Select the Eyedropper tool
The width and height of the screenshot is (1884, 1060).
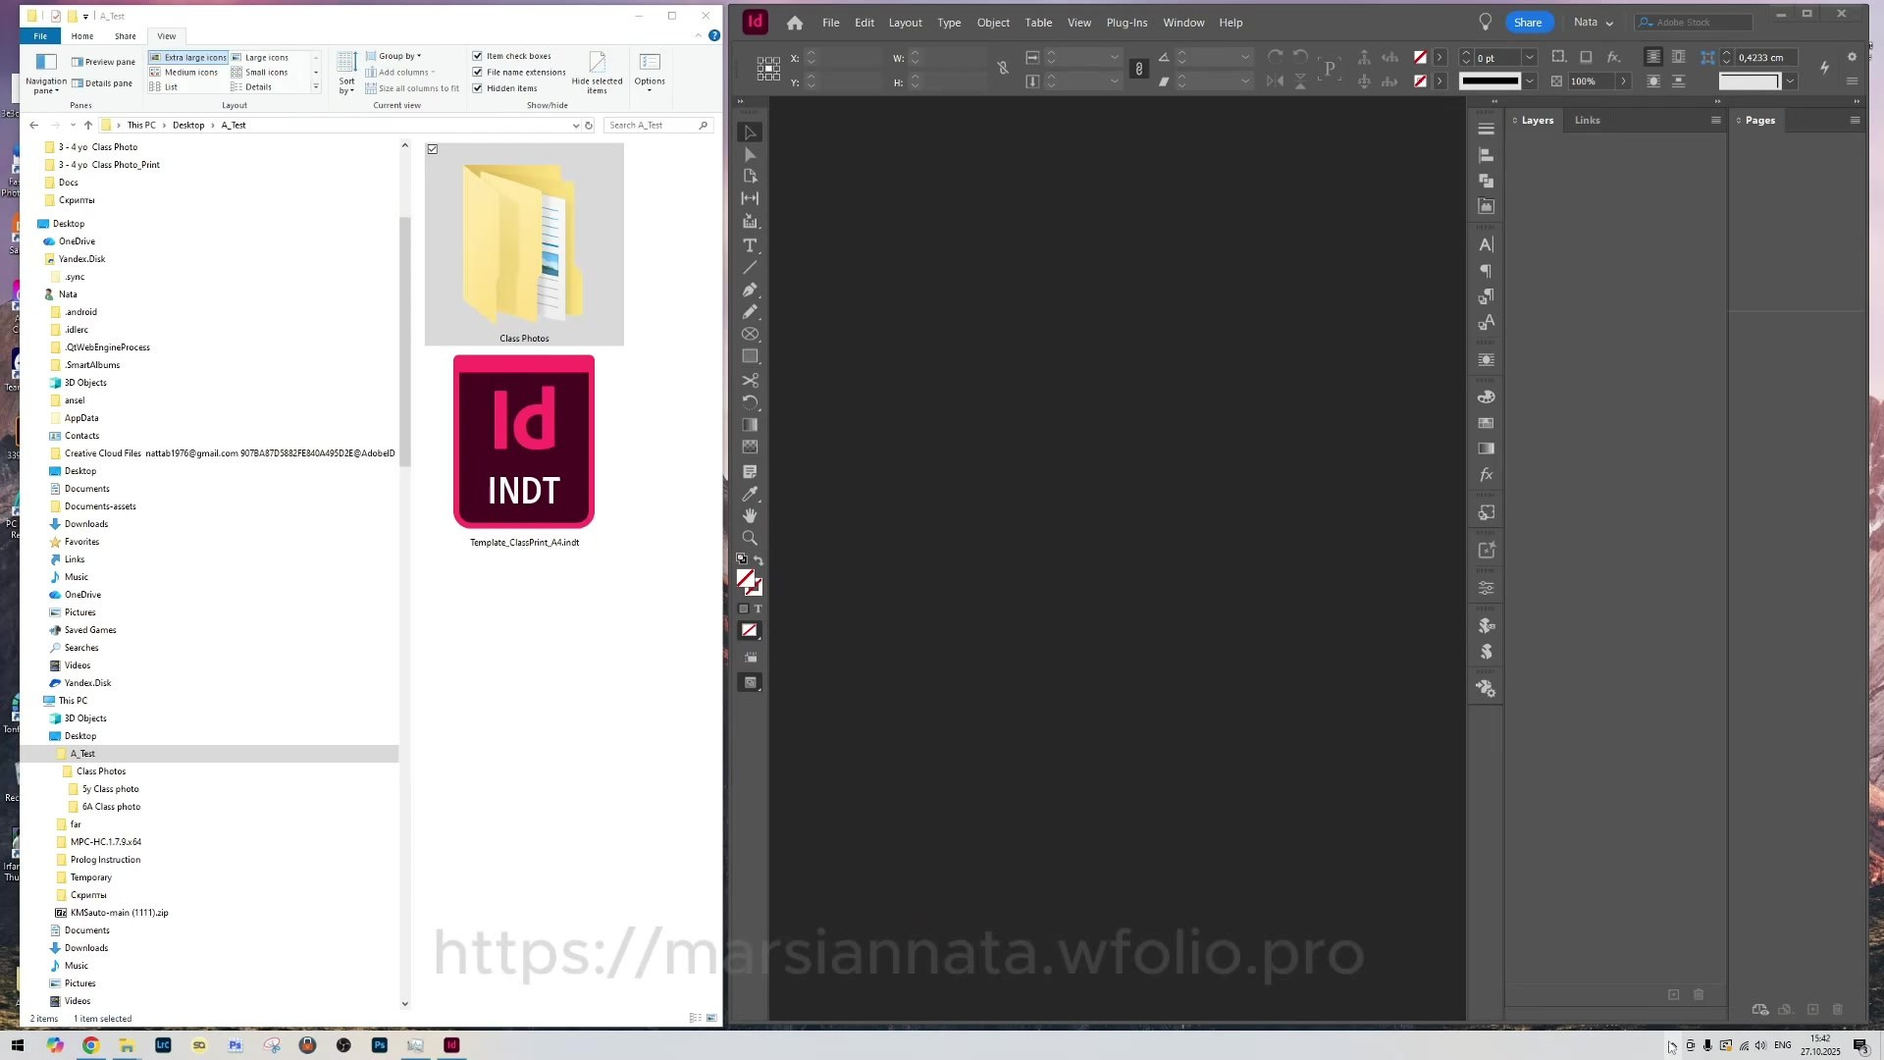point(750,494)
